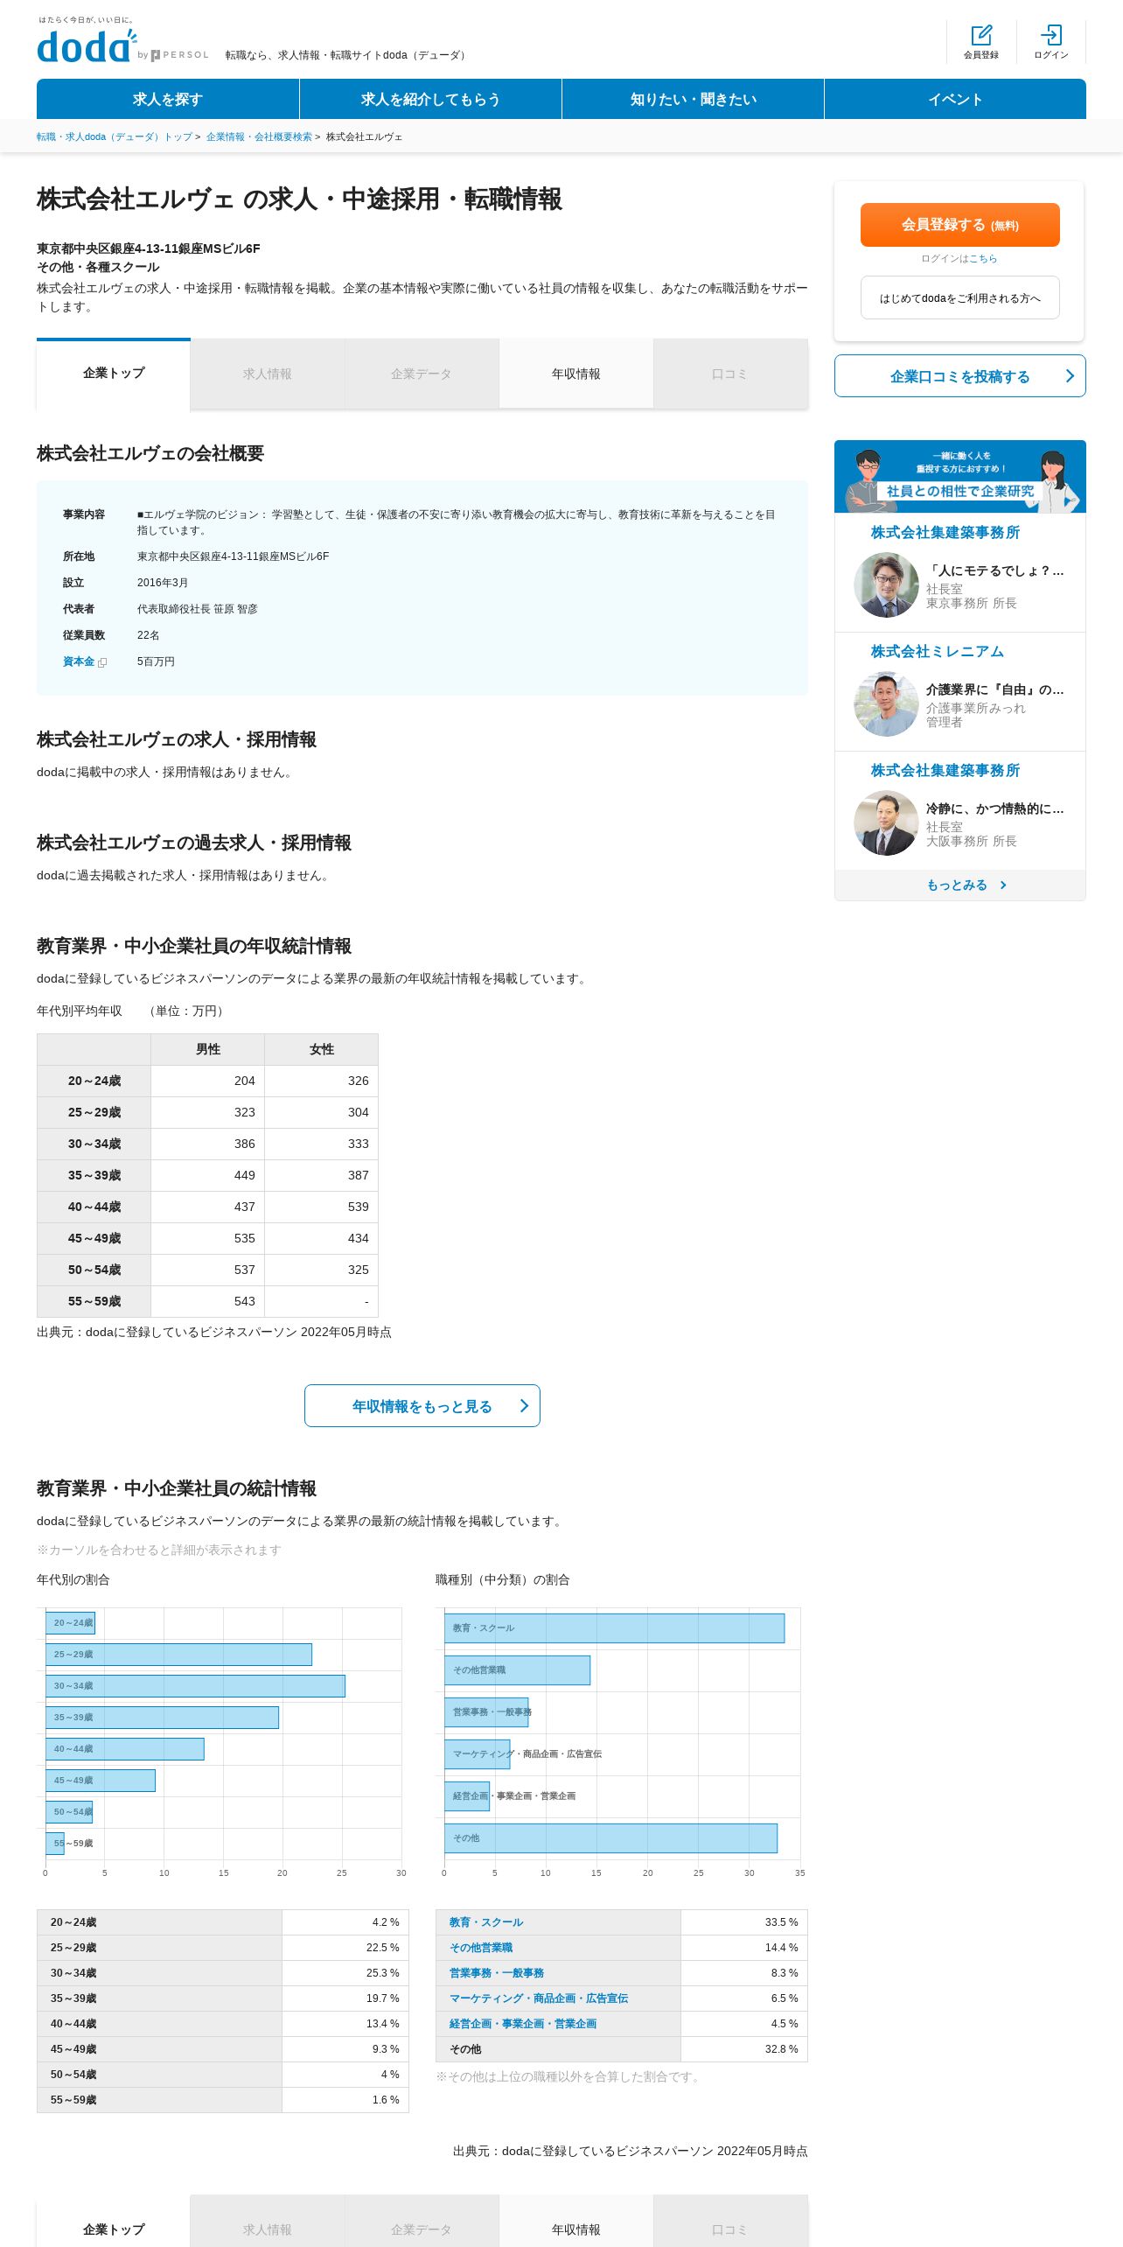Screen dimensions: 1123x2247
Task: Open the 求人を探す menu
Action: tap(168, 99)
